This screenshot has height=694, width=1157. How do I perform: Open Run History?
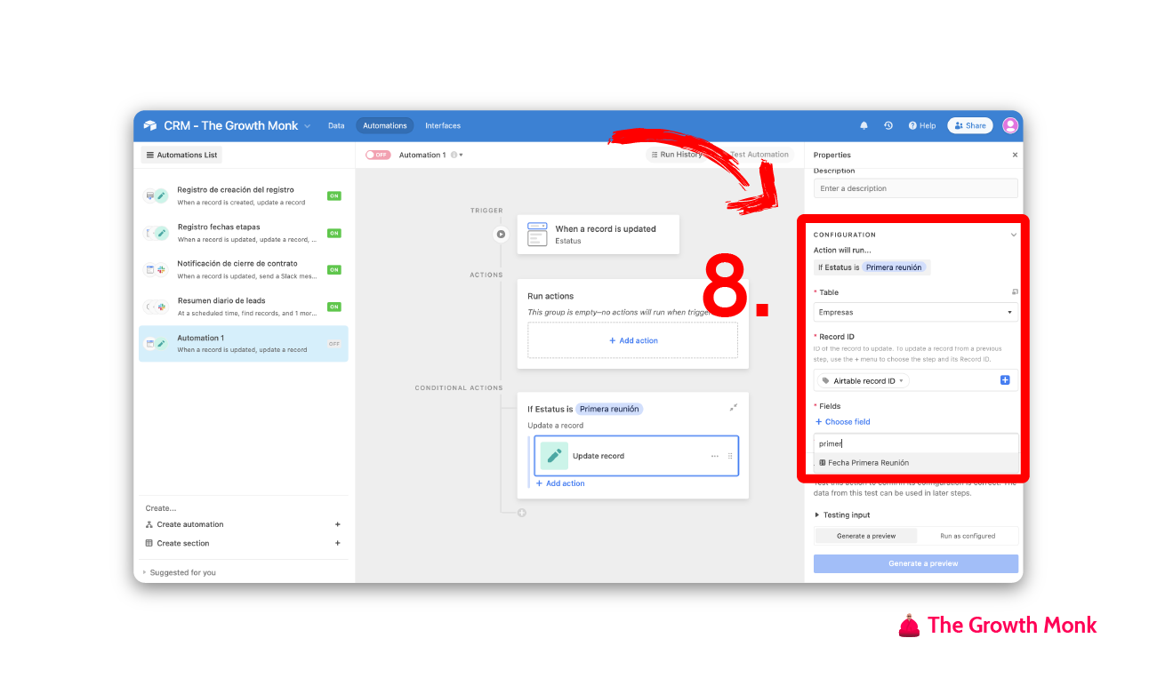coord(675,155)
